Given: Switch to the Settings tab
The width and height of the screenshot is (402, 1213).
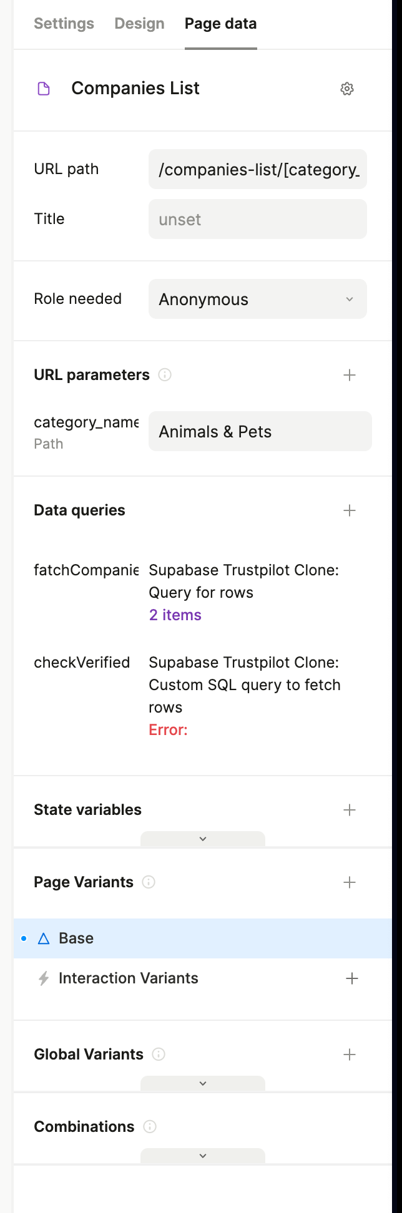Looking at the screenshot, I should (x=64, y=24).
